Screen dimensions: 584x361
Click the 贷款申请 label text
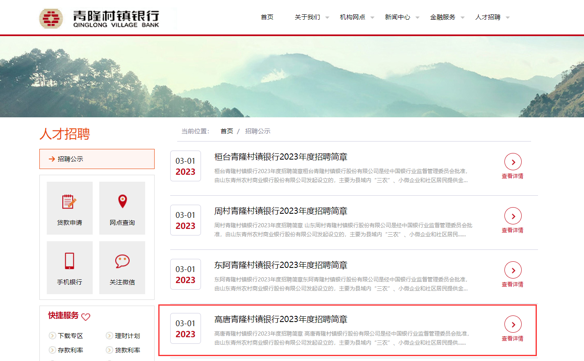pos(69,222)
